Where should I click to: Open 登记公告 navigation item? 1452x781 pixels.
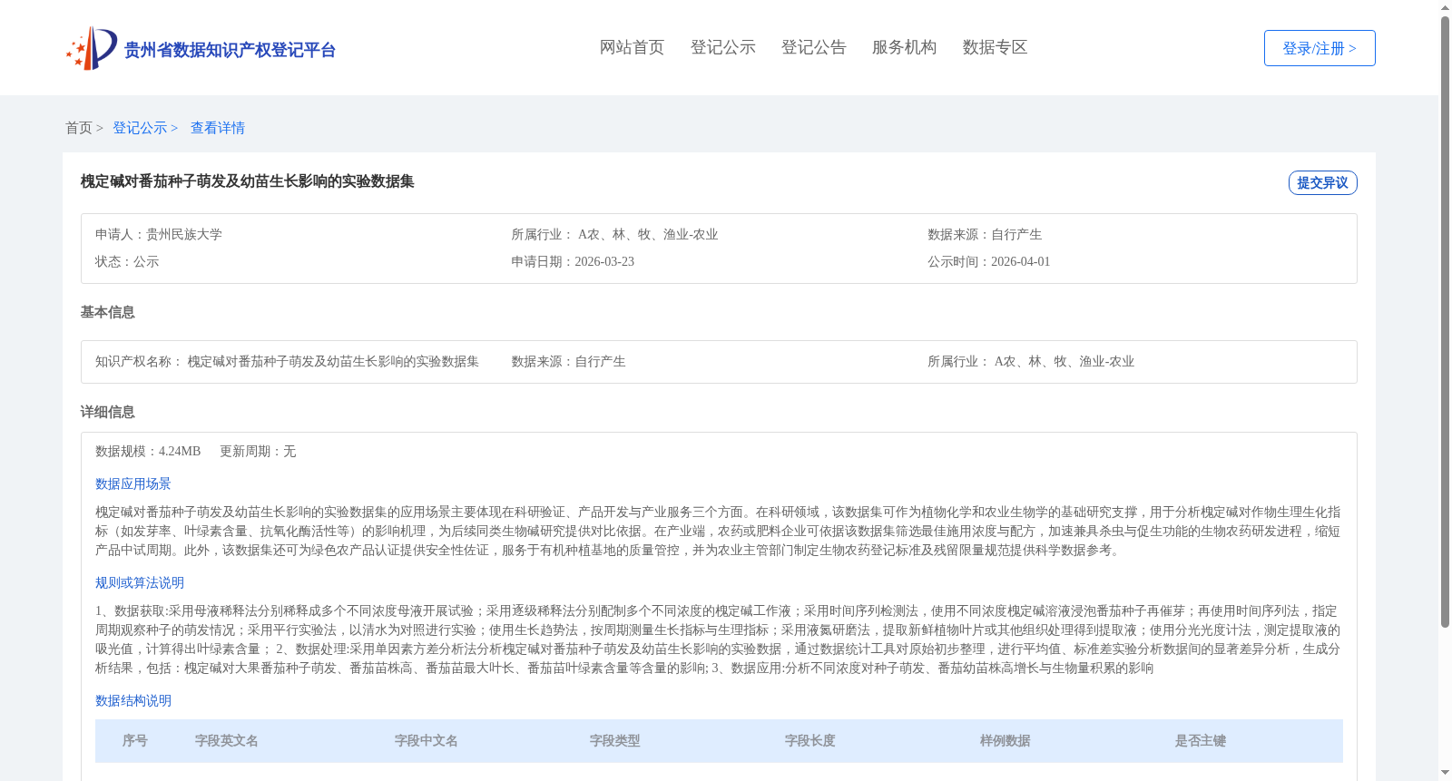(814, 47)
